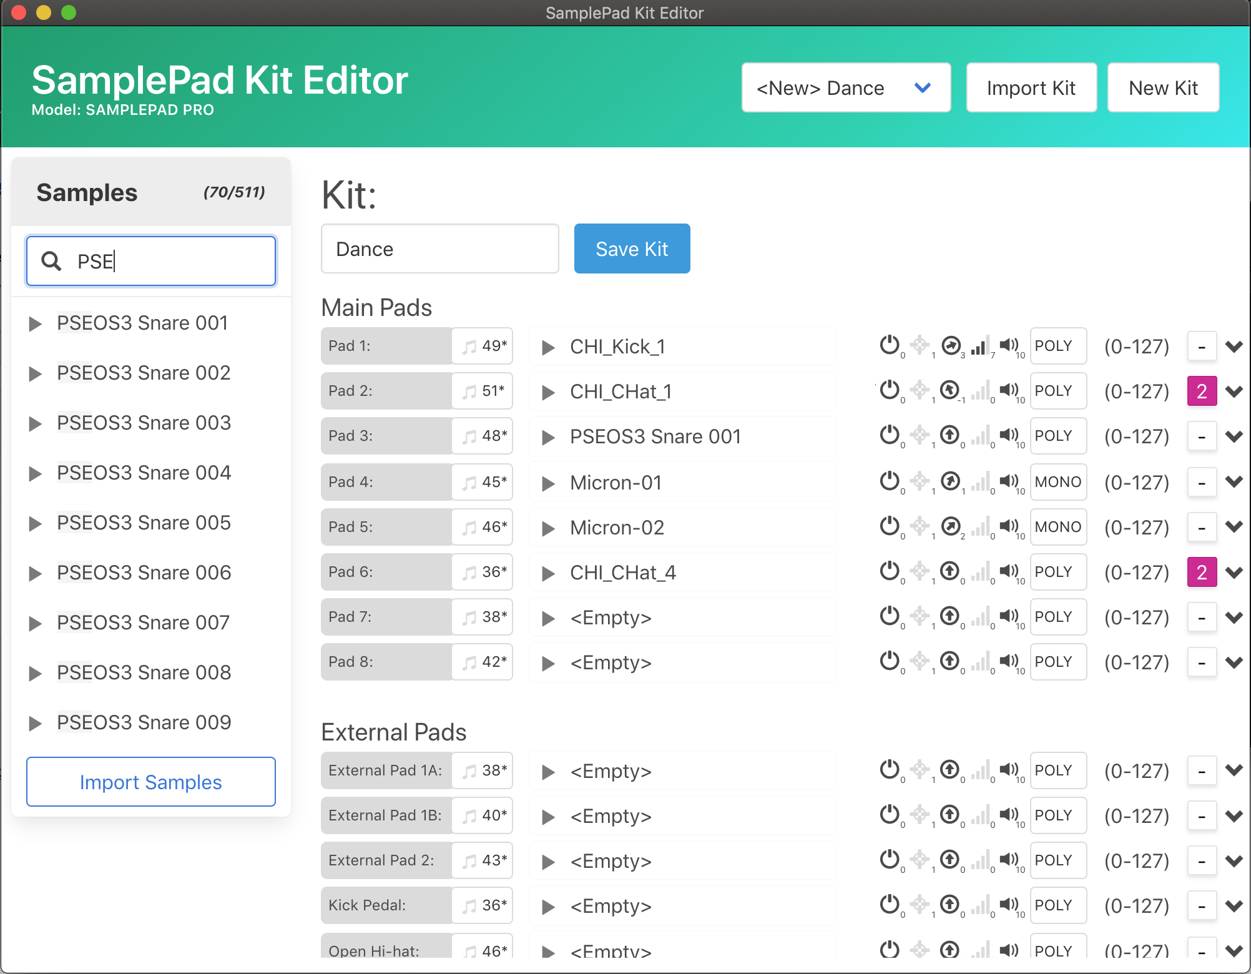Toggle POLY mode on External Pad 1A
The height and width of the screenshot is (974, 1251).
coord(1058,770)
